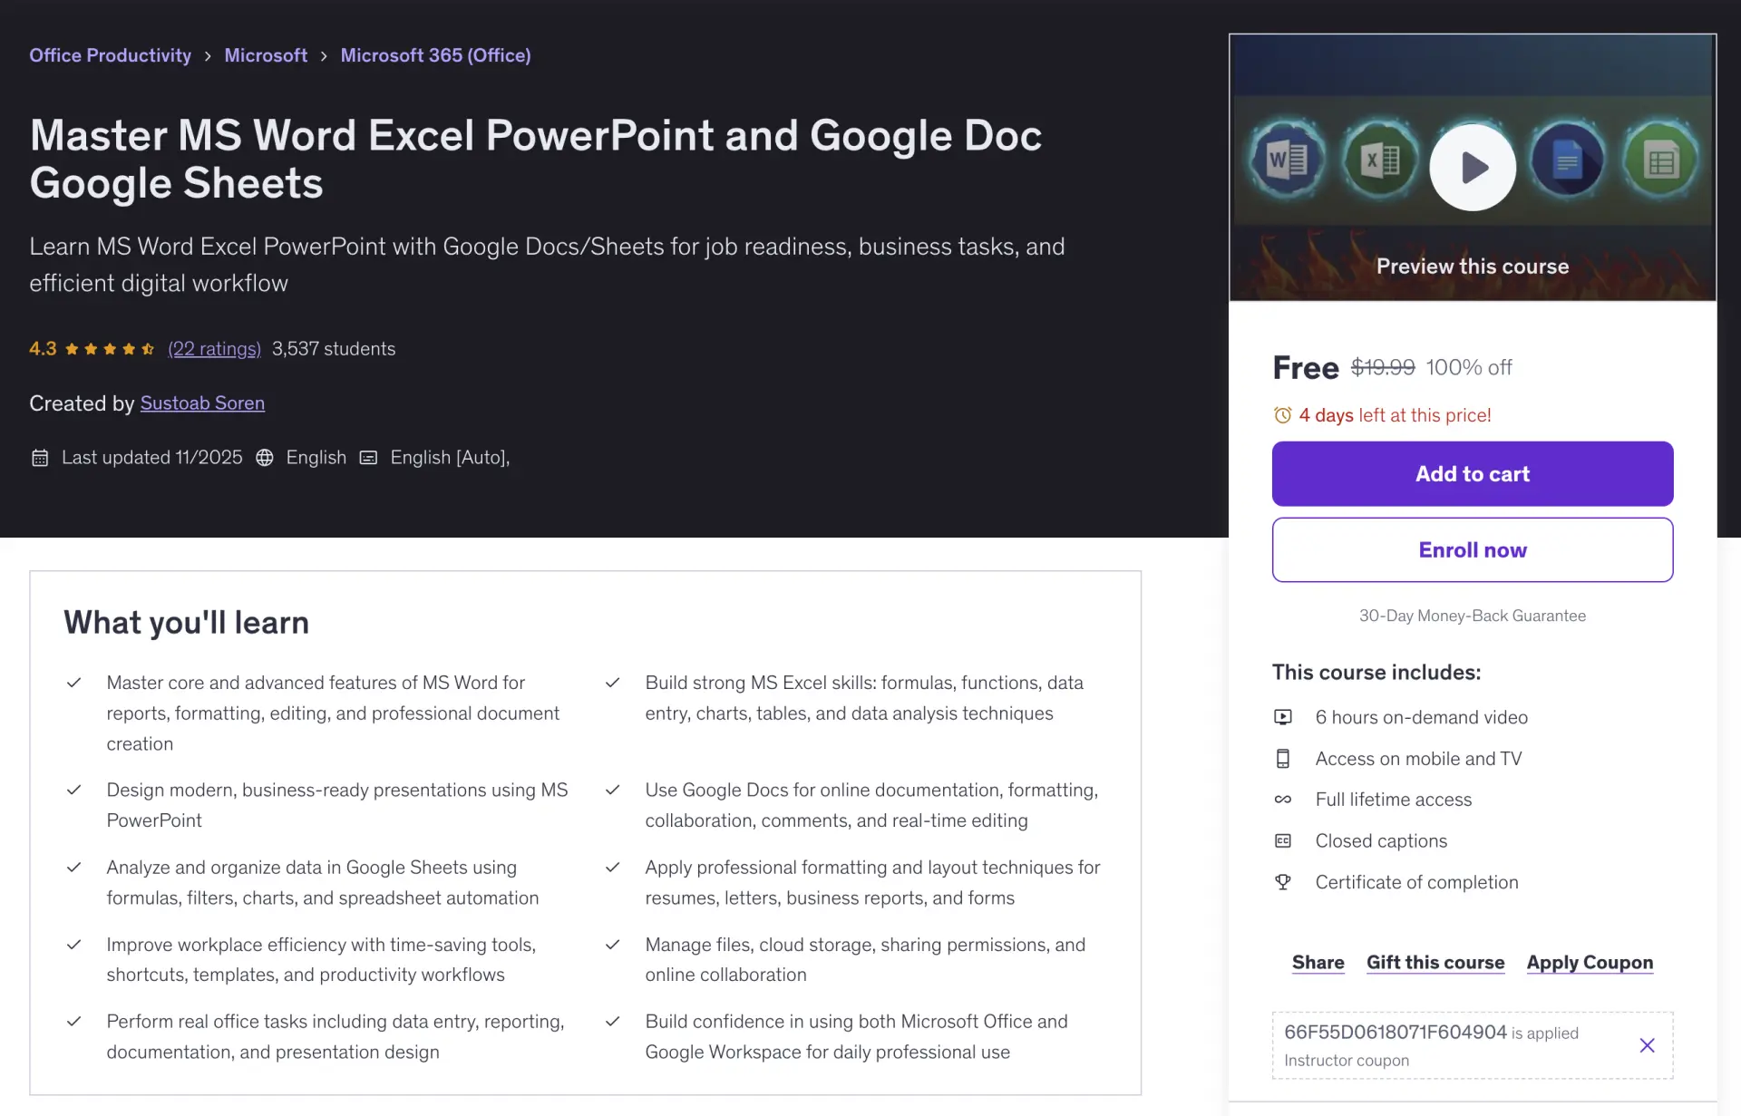Viewport: 1741px width, 1116px height.
Task: Click 6 hours on-demand video text
Action: click(1422, 717)
